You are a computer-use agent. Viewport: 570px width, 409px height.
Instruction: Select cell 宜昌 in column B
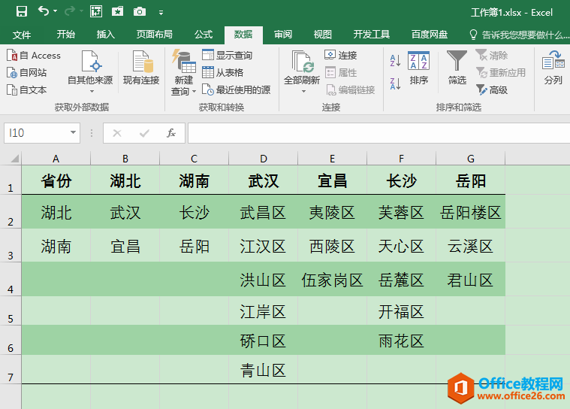pyautogui.click(x=125, y=246)
